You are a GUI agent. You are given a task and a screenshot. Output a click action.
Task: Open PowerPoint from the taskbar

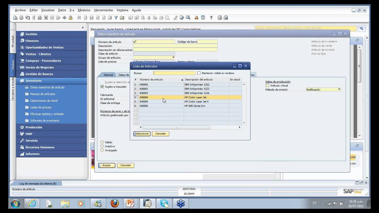pos(130,204)
